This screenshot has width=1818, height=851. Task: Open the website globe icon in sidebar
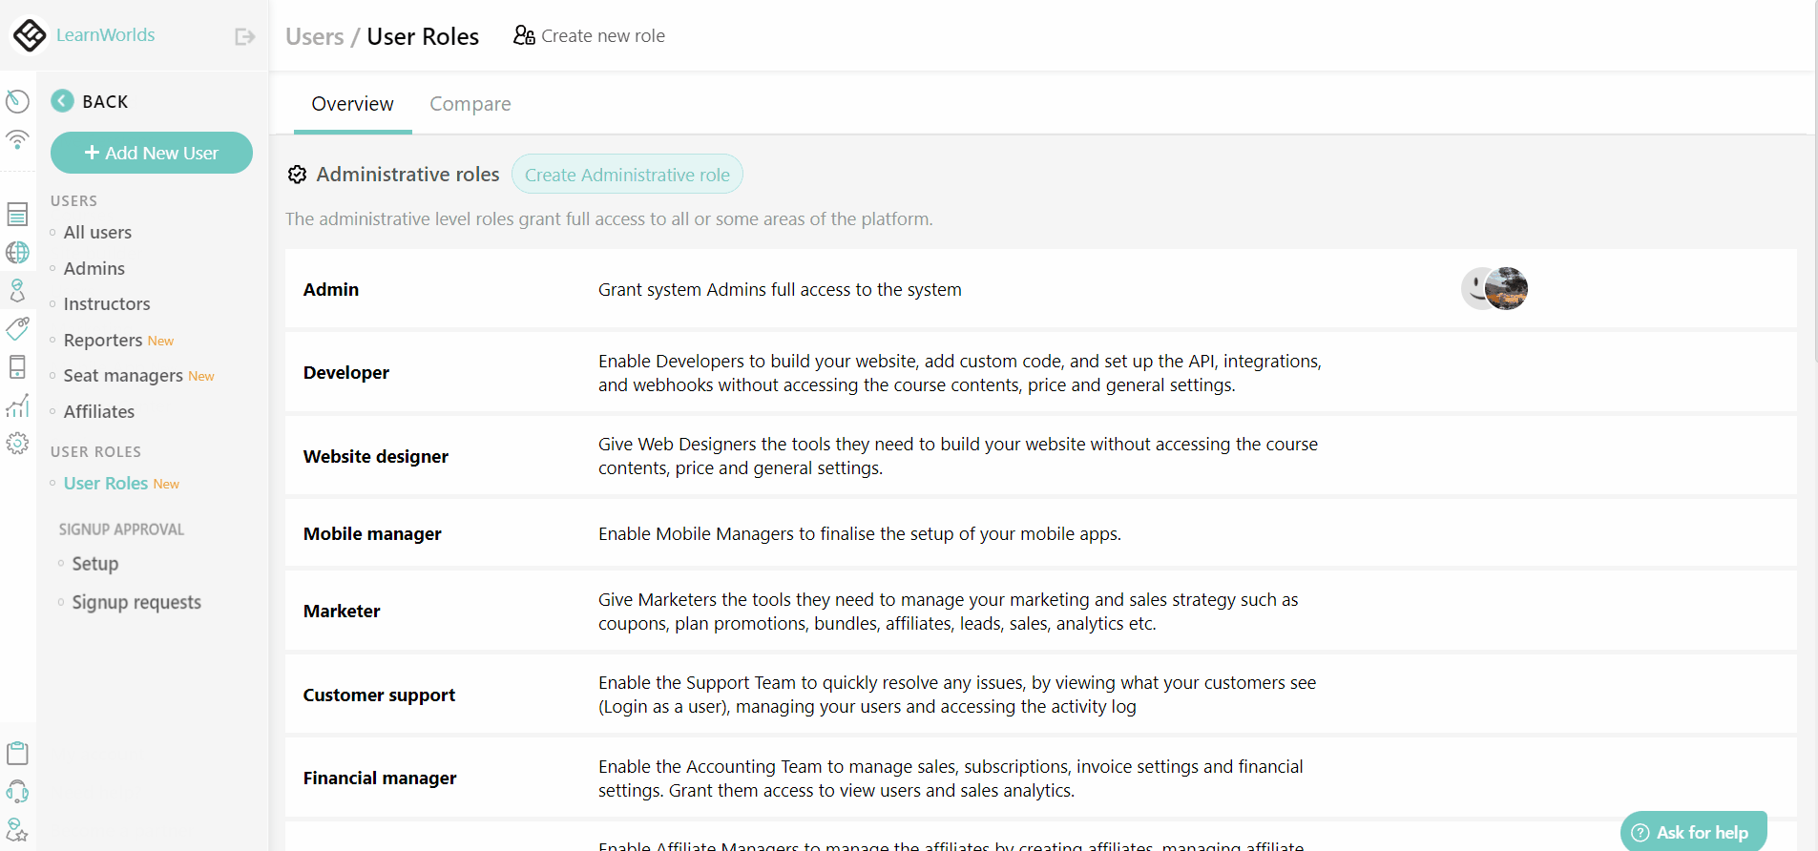[x=17, y=252]
